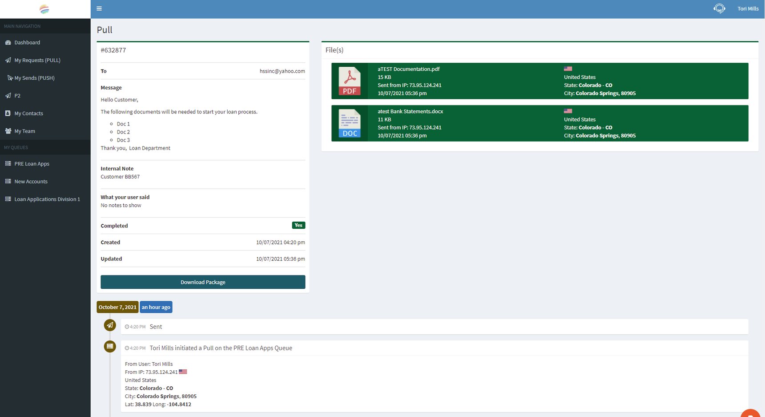Click the app logo at top left

tap(44, 9)
